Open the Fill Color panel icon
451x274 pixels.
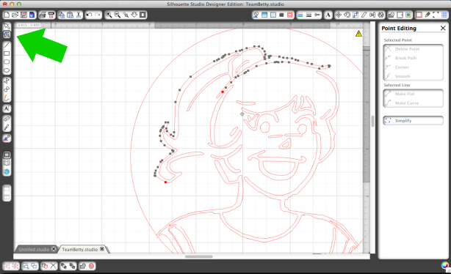coord(256,15)
